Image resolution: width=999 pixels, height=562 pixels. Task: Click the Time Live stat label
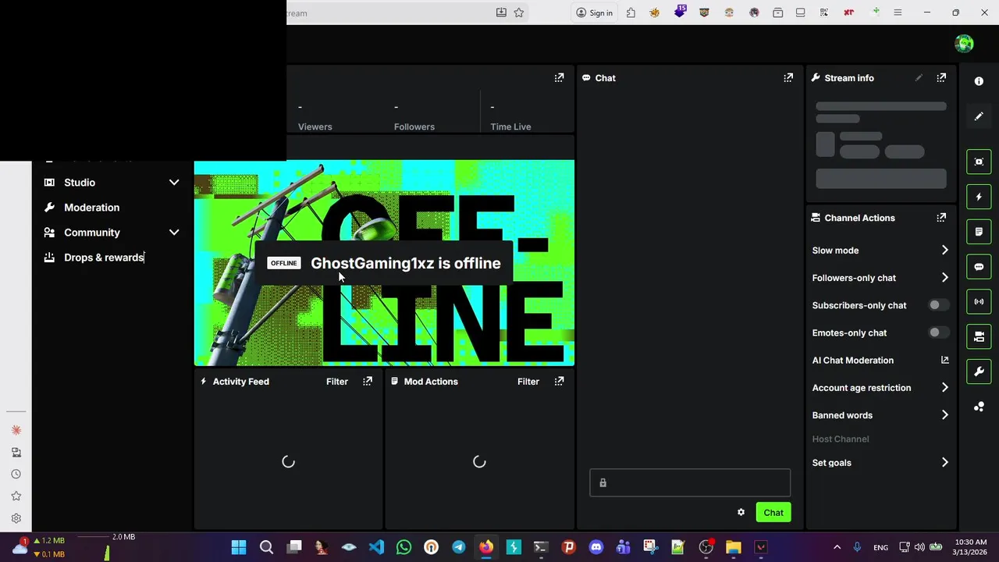(510, 126)
